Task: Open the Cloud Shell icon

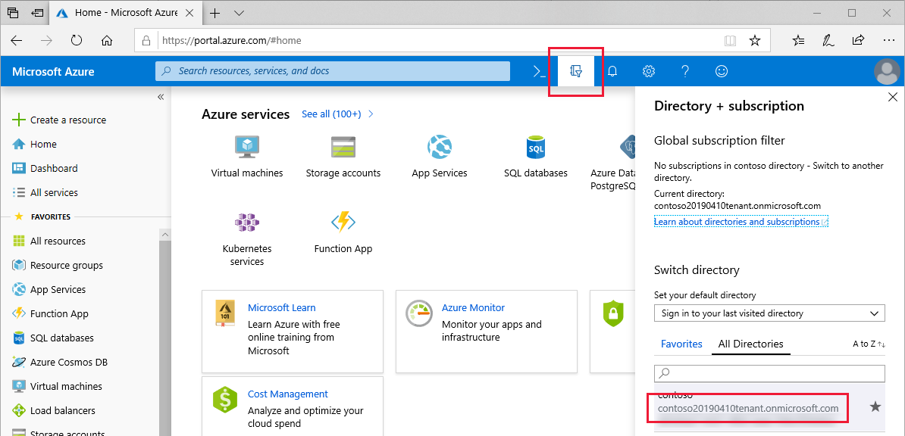Action: [539, 71]
